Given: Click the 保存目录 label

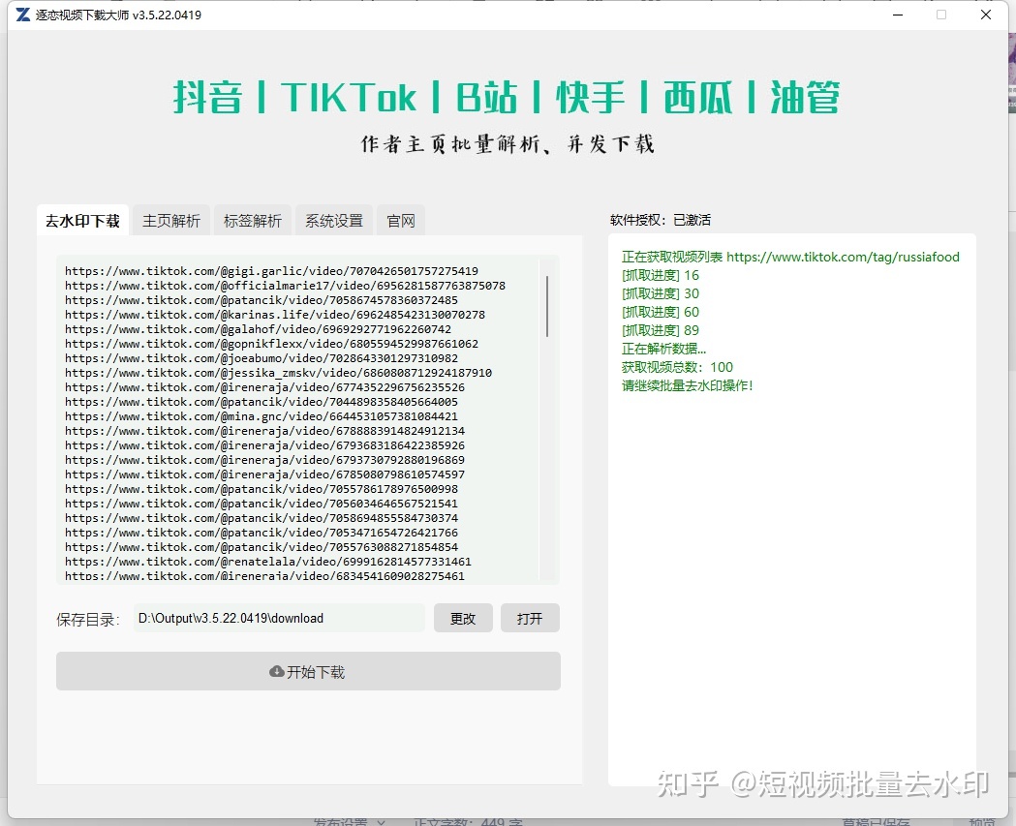Looking at the screenshot, I should 87,620.
